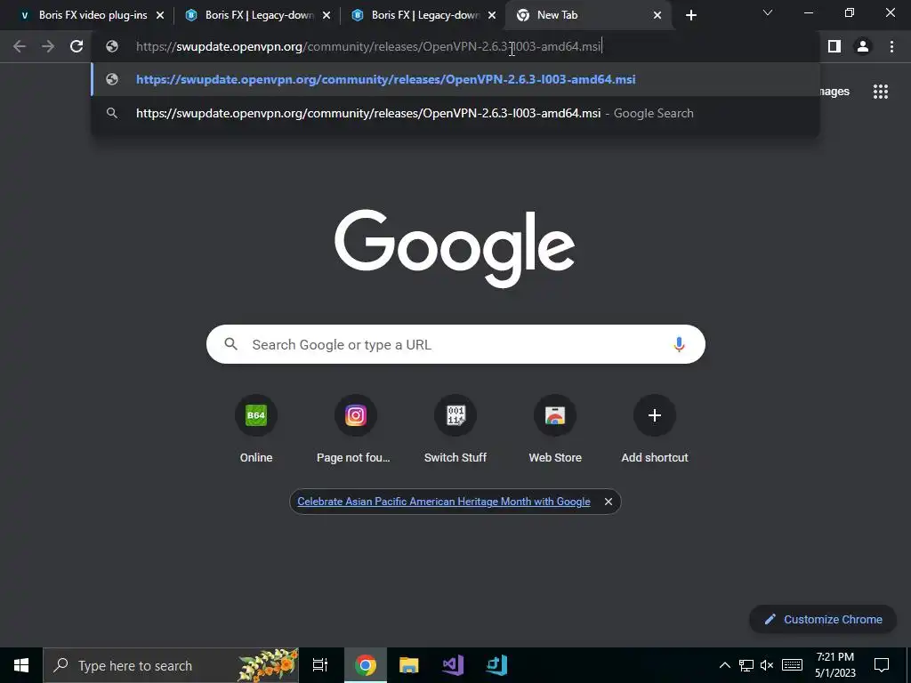Click the Customize Chrome button
Viewport: 911px width, 683px height.
[x=823, y=619]
